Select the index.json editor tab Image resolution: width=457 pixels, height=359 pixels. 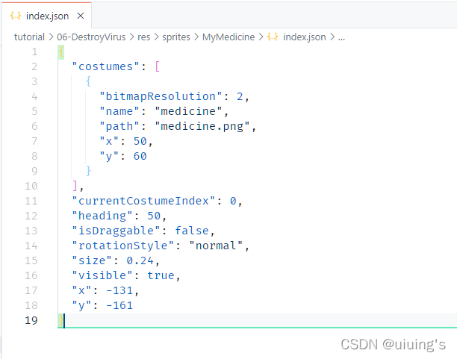(x=46, y=16)
